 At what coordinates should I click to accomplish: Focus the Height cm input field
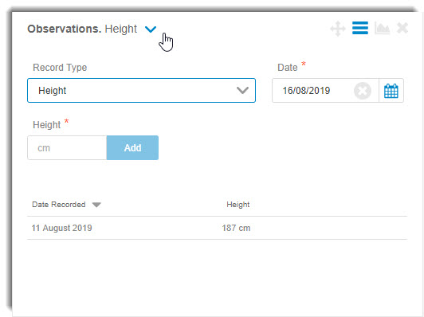click(67, 148)
